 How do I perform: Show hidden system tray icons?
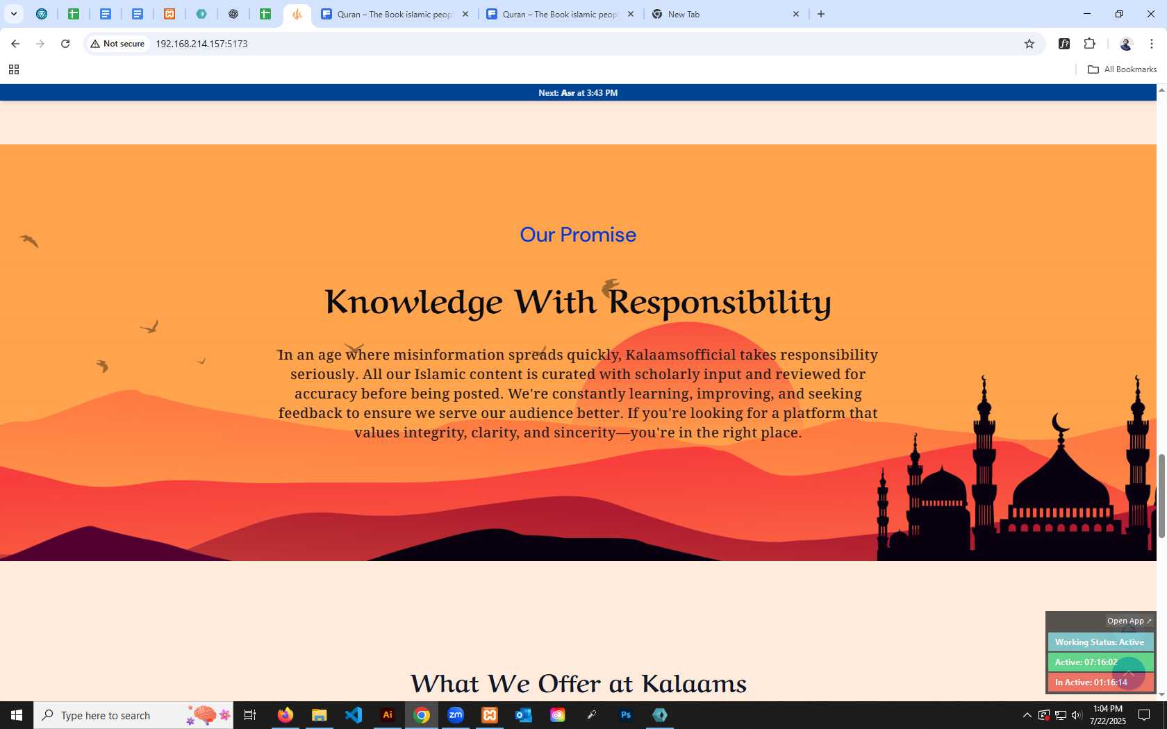point(1027,715)
